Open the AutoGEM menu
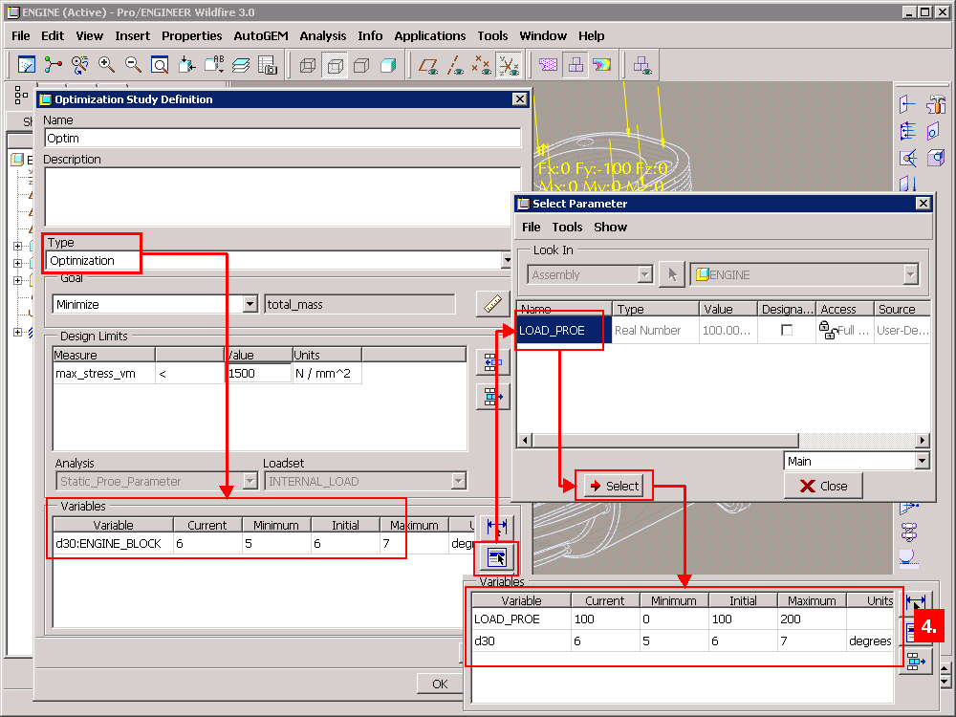956x717 pixels. [x=261, y=36]
